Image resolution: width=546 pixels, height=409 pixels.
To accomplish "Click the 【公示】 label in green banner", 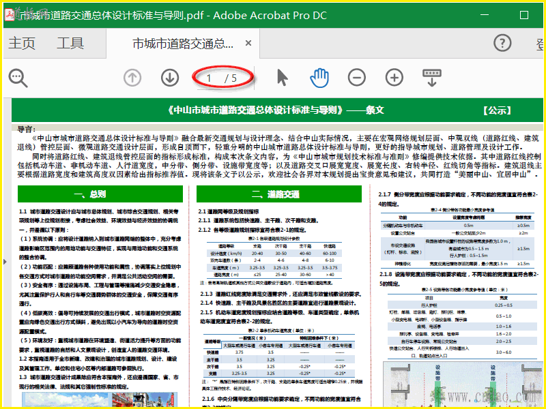I will [498, 110].
